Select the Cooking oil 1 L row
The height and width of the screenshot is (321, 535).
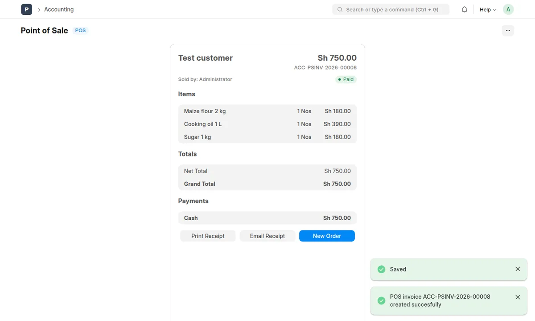(267, 124)
